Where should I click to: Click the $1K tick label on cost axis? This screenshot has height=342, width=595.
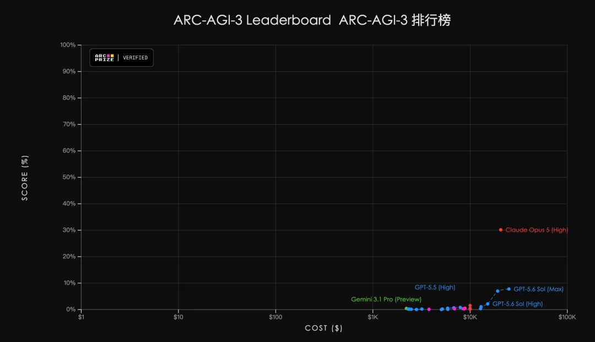tap(372, 317)
